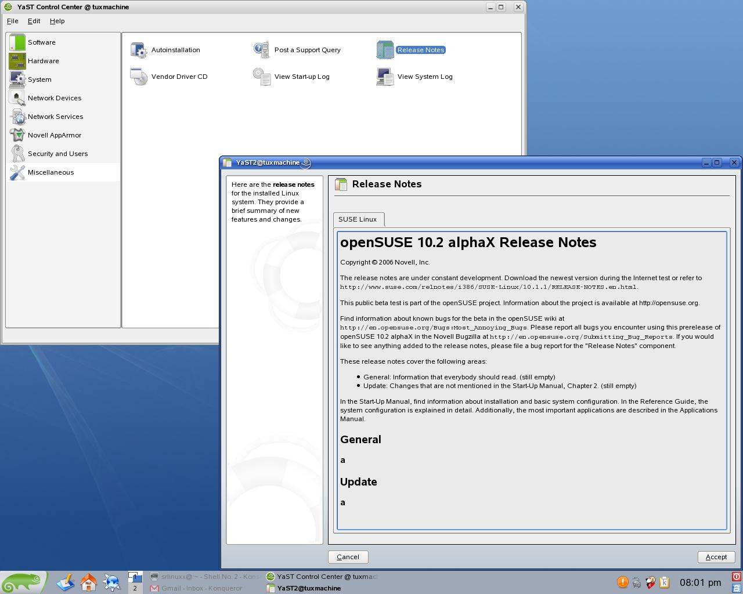Open the View System Log icon
The width and height of the screenshot is (743, 594).
pos(385,77)
